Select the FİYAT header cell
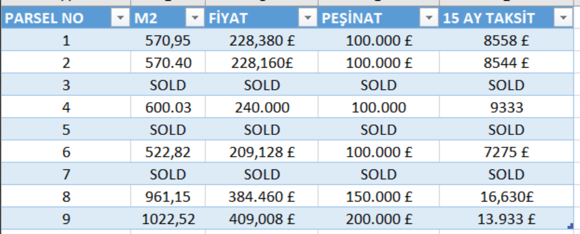This screenshot has height=234, width=580. 262,18
